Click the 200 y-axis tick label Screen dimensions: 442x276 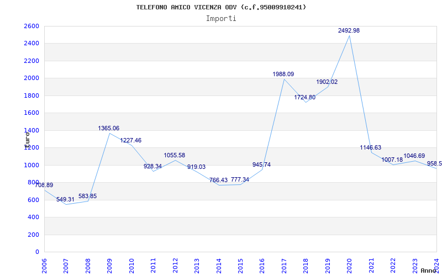click(x=34, y=235)
